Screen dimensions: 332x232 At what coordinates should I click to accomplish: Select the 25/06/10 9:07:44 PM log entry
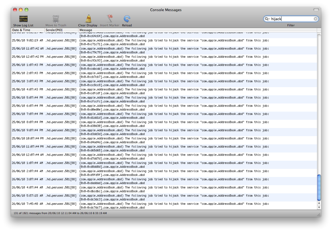(x=164, y=132)
